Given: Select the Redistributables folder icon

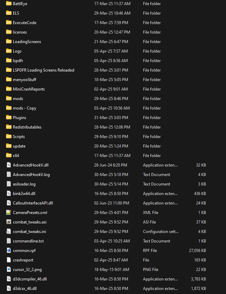Looking at the screenshot, I should click(x=8, y=127).
